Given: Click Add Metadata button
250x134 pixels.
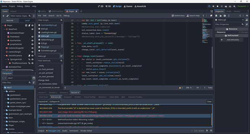Looking at the screenshot, I should tap(232, 40).
